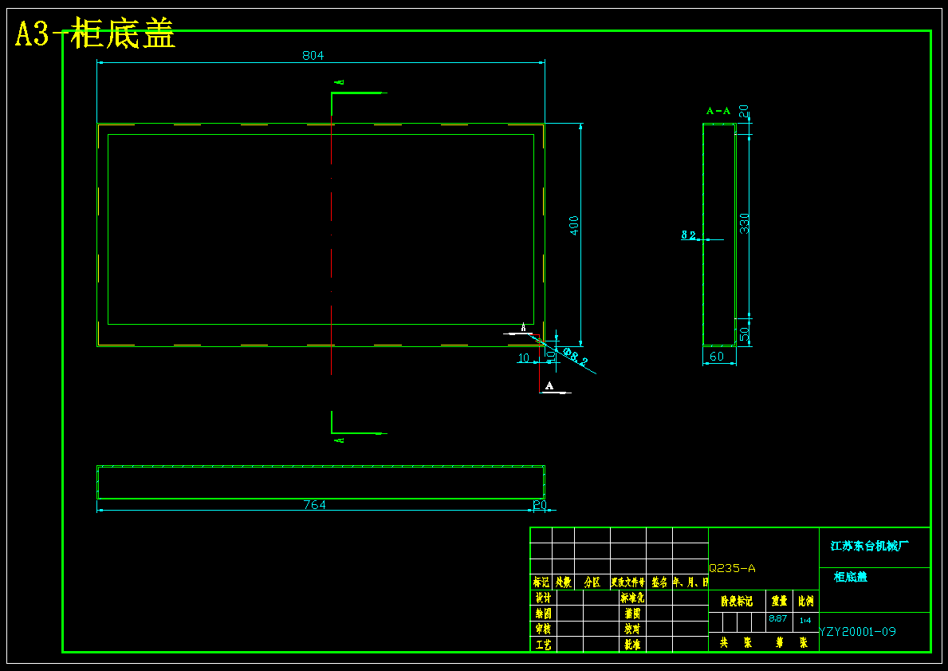This screenshot has height=671, width=948.
Task: Click 柜底盖 part name in title block
Action: 851,577
